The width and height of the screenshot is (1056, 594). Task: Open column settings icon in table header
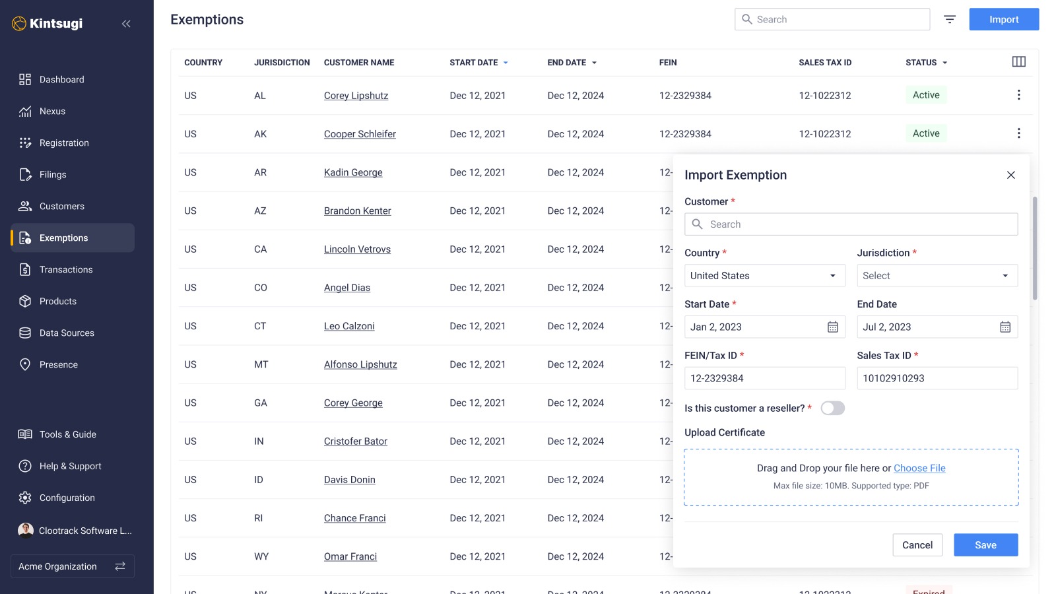click(1018, 62)
